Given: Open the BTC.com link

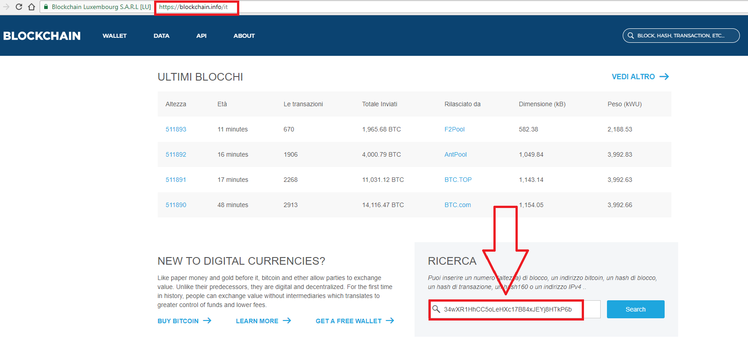Looking at the screenshot, I should [457, 205].
